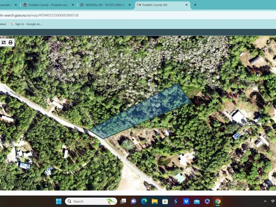Viewport: 276px width, 207px height.
Task: Select the Franklin County GIS tab
Action: (163, 5)
